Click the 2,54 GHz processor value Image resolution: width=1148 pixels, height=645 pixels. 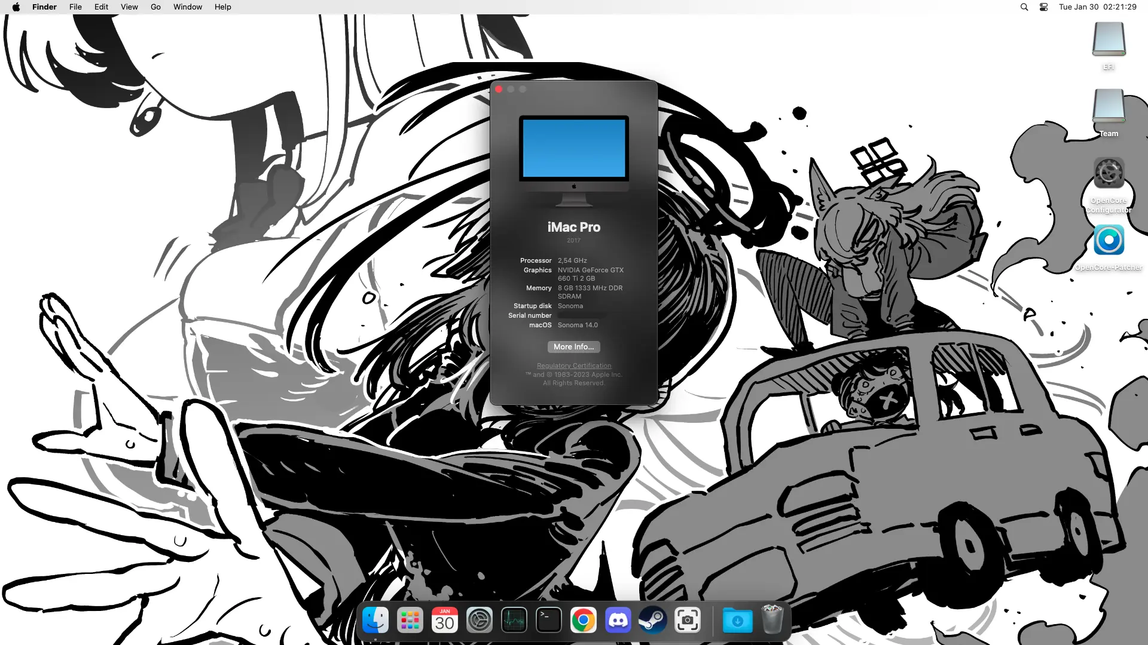pyautogui.click(x=572, y=260)
